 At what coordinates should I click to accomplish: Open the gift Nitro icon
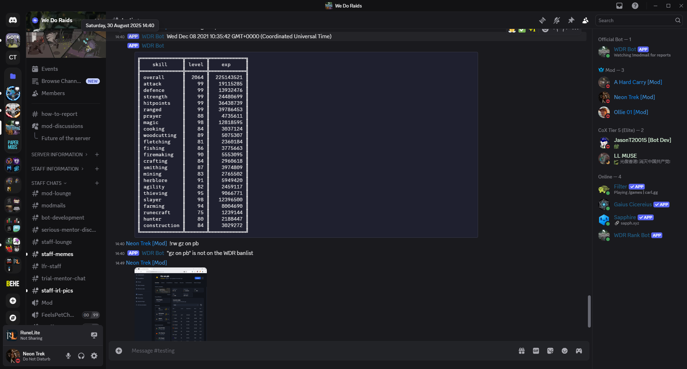(x=522, y=351)
